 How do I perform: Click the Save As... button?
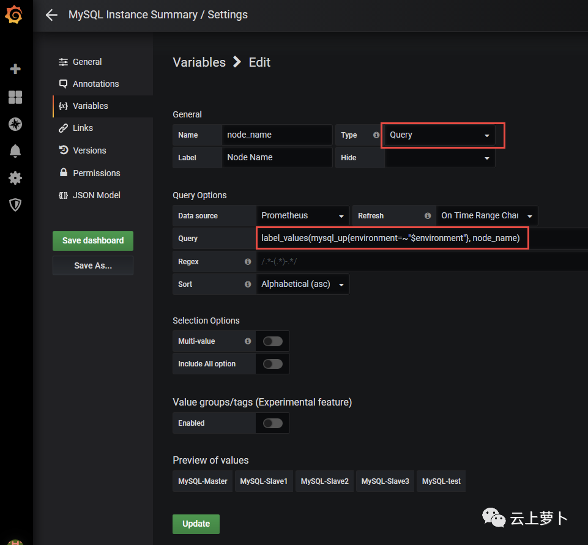(x=93, y=265)
